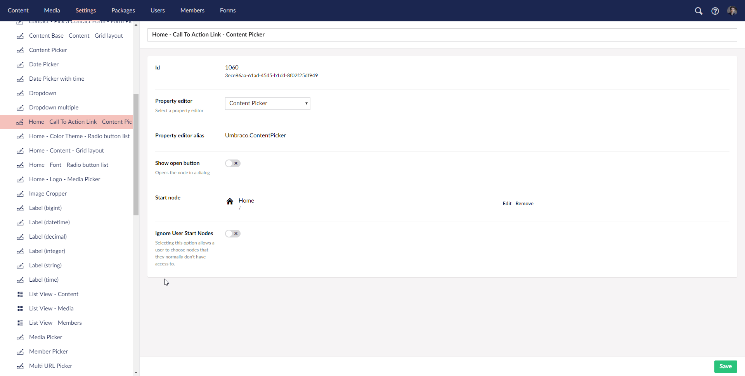Image resolution: width=745 pixels, height=376 pixels.
Task: Click the home icon beside Start node
Action: click(230, 201)
